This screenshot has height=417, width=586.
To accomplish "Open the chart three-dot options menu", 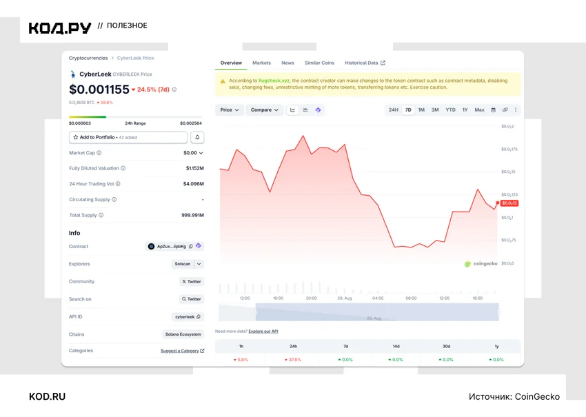I will click(516, 110).
